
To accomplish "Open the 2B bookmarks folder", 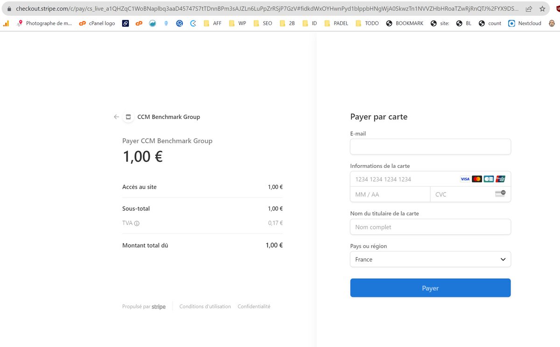I will pos(287,23).
